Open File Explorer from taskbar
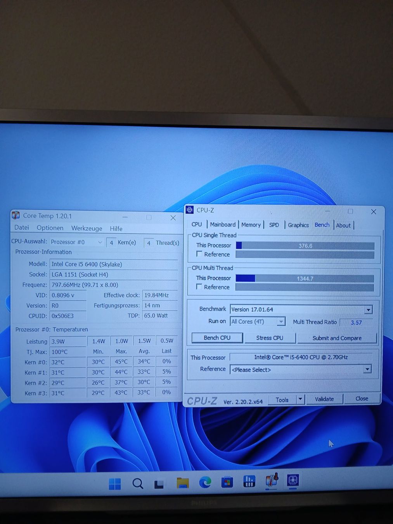 [x=183, y=483]
